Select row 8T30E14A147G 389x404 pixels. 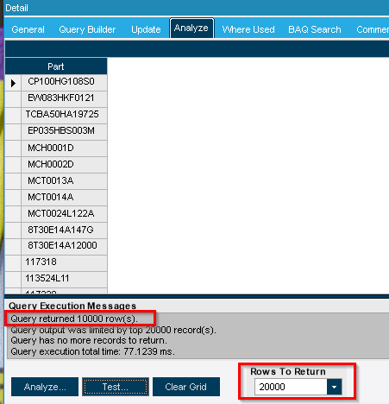pyautogui.click(x=64, y=230)
